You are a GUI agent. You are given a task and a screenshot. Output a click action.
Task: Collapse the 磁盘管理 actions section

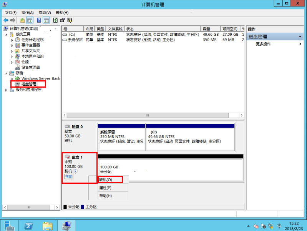tap(300, 37)
